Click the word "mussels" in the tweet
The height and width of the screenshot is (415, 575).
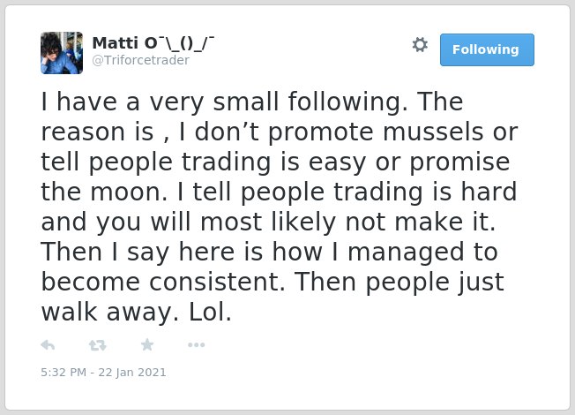point(433,132)
